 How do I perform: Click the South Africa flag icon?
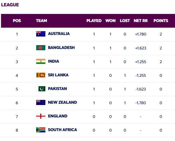[41, 130]
